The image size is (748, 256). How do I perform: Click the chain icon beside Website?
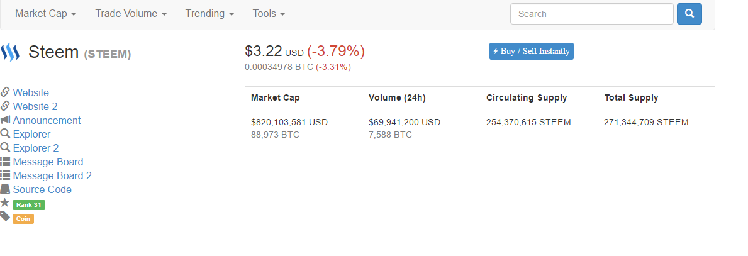pos(5,92)
